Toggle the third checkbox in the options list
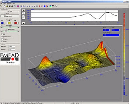 [2, 39]
